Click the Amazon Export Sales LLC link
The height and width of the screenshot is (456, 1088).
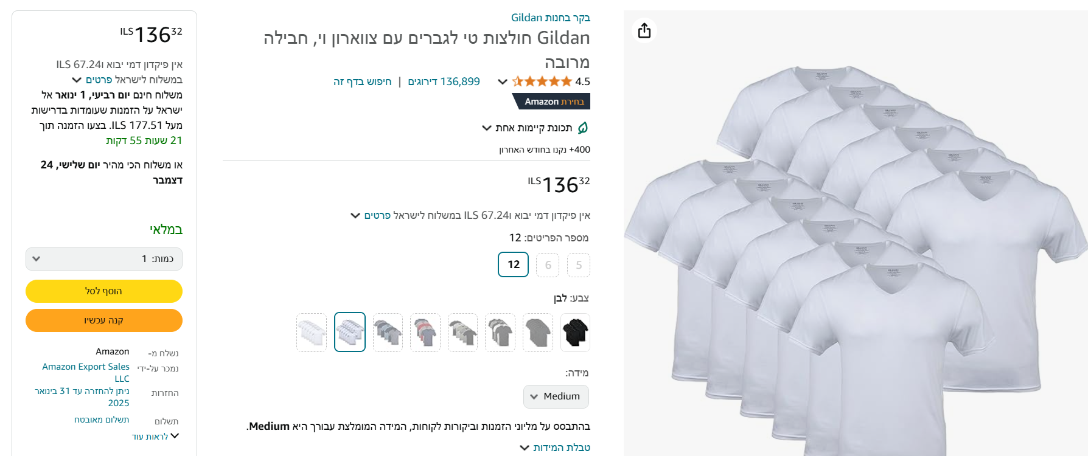86,372
